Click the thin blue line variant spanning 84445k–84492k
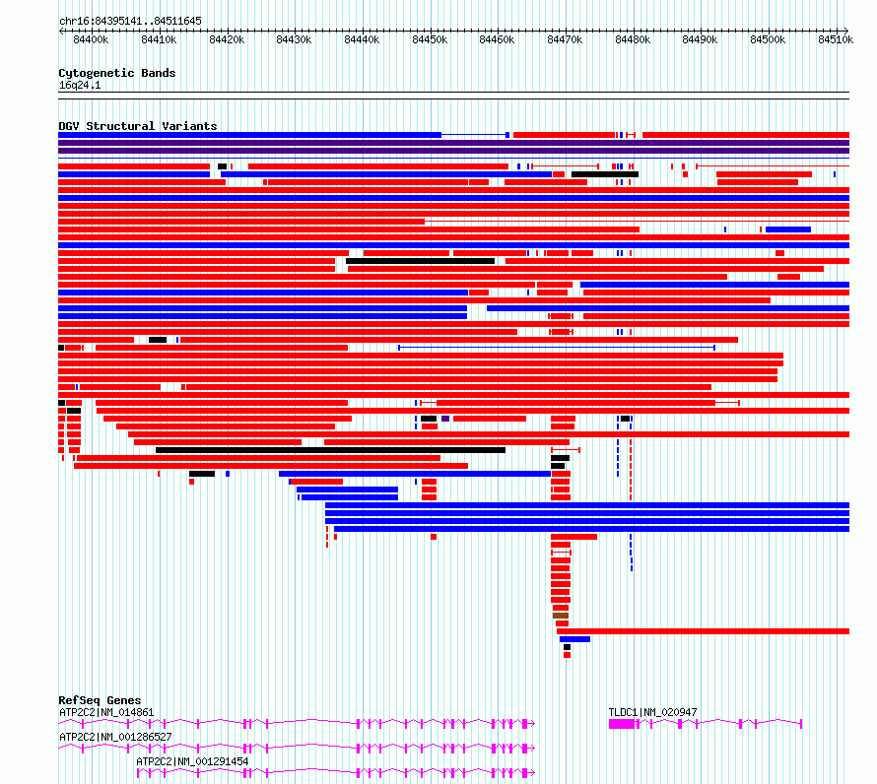 [557, 348]
